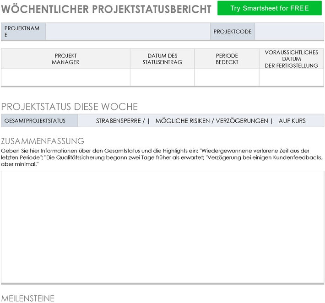Click inside the large summary text box
325x303 pixels.
162,227
